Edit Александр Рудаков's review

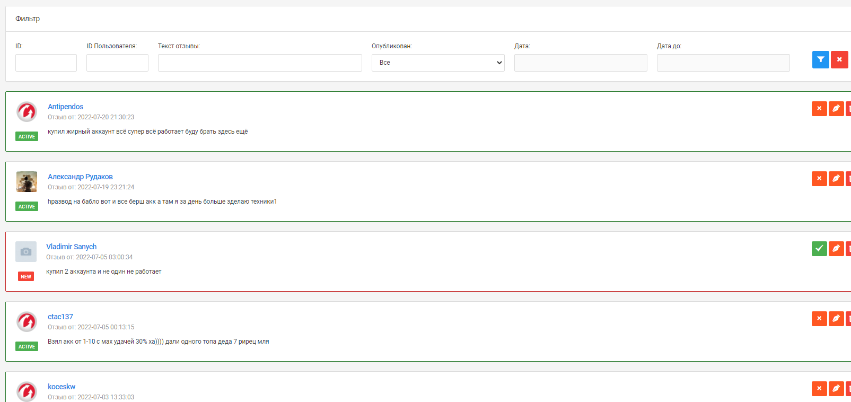[x=836, y=179]
